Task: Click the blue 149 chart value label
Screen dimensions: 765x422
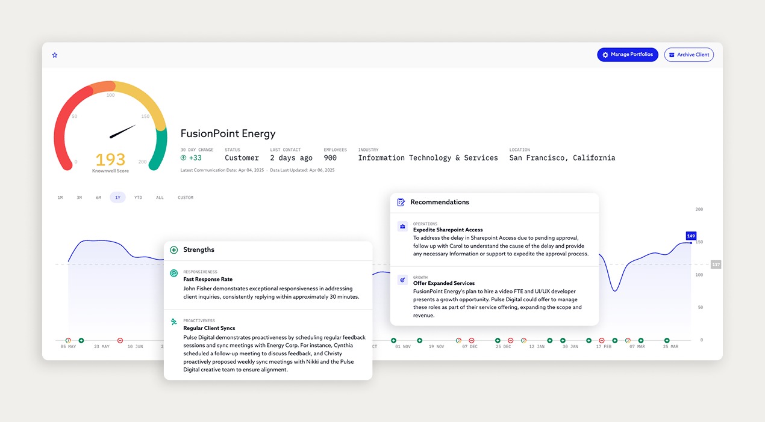Action: click(x=691, y=236)
